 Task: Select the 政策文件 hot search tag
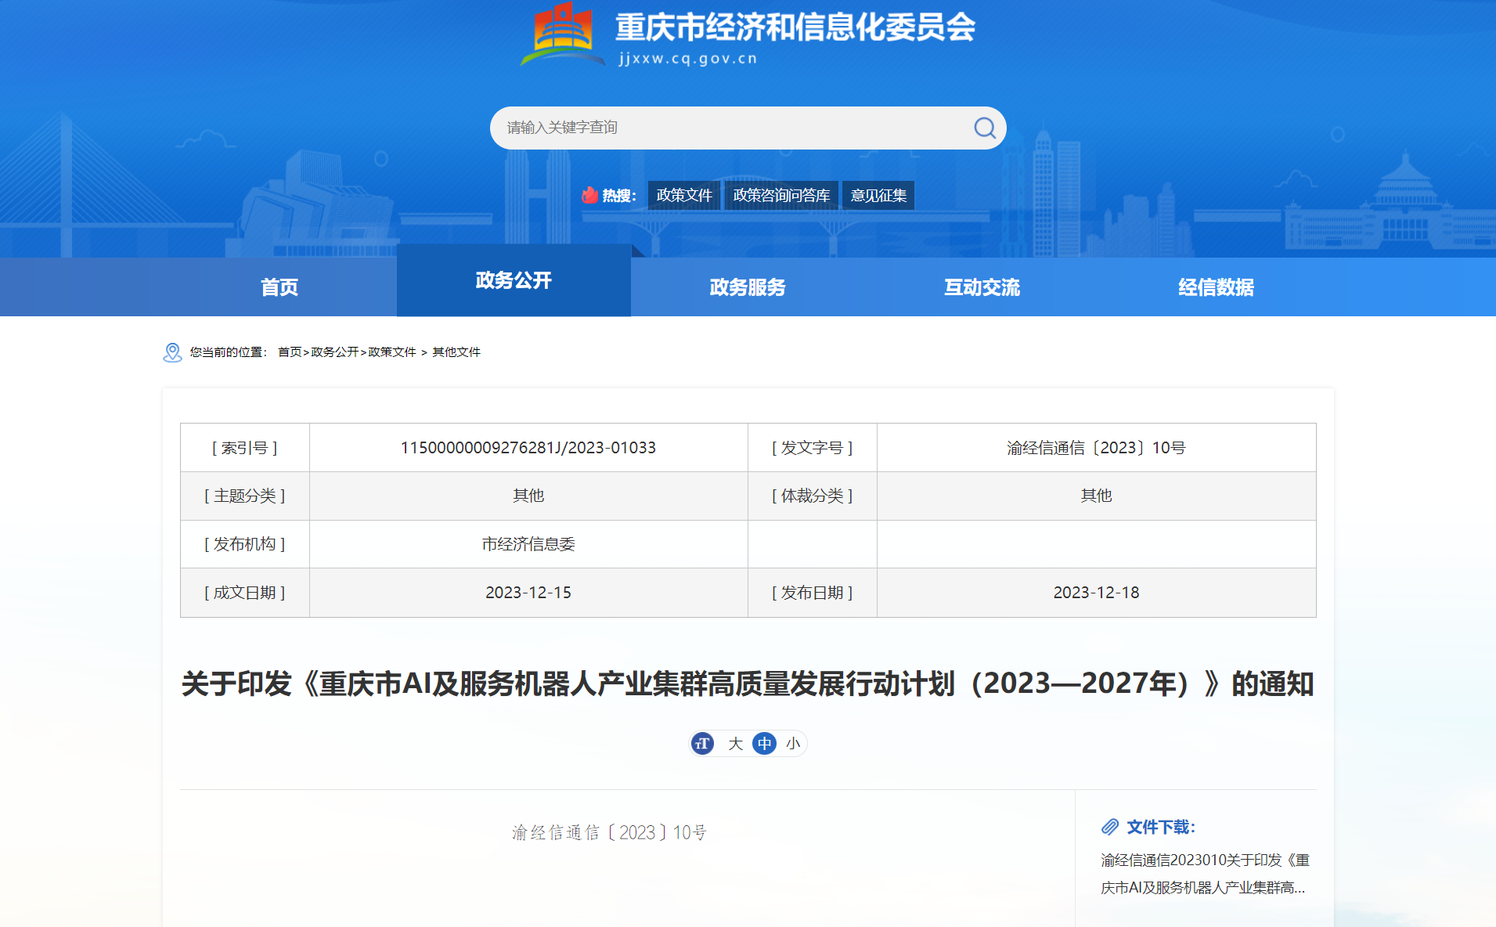point(683,195)
